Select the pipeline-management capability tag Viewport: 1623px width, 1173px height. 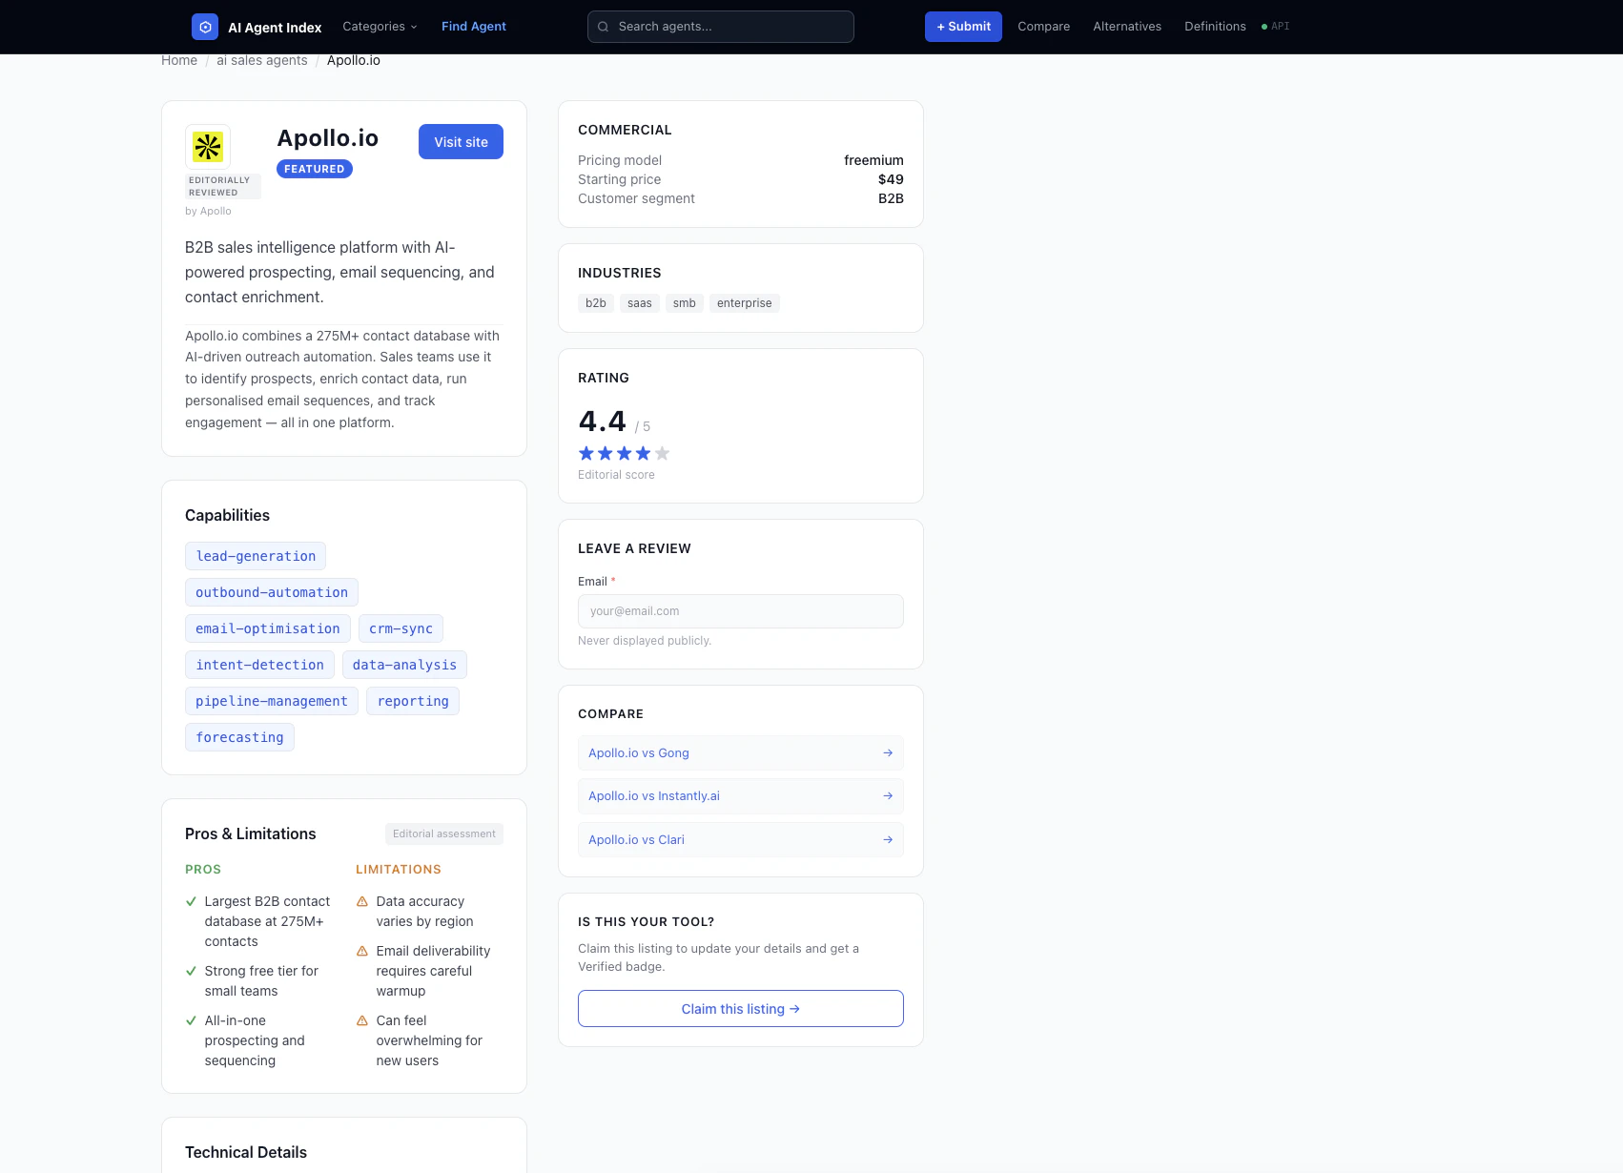[272, 702]
